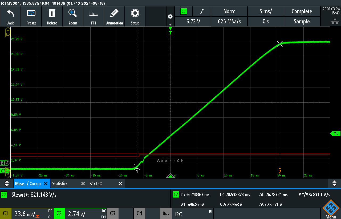Select the Annotation pencil tool

[114, 16]
